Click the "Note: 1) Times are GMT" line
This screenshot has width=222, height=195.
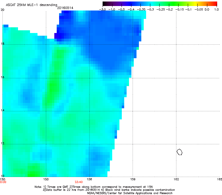click(x=94, y=187)
